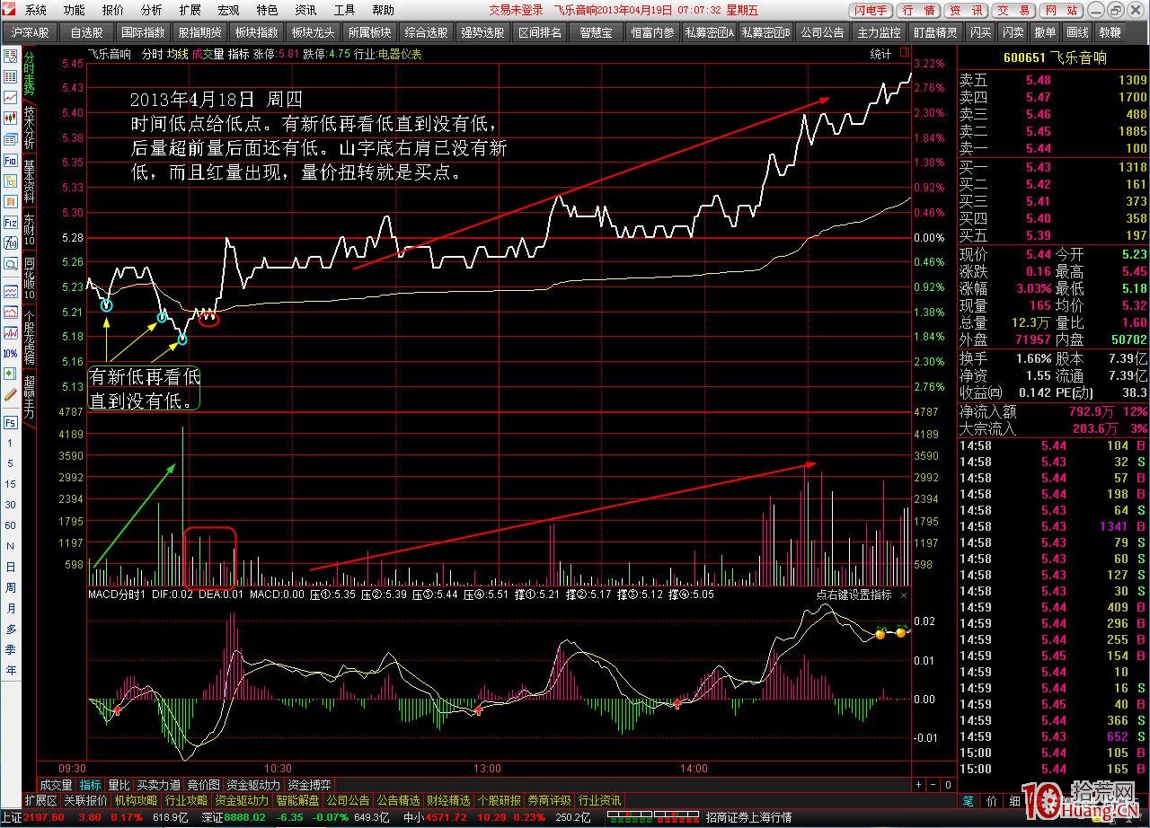Open the 公司公告 toolbar button

point(822,32)
